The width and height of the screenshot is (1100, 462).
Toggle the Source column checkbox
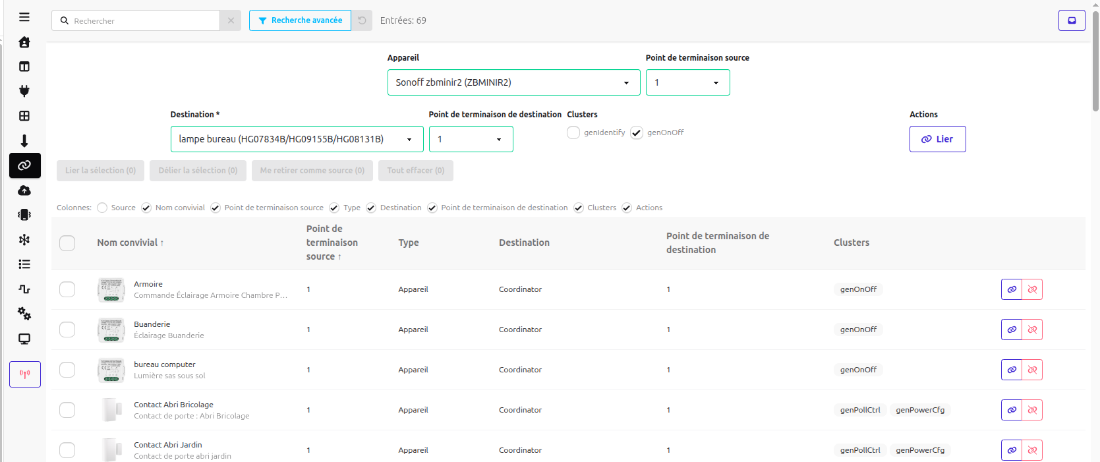pyautogui.click(x=102, y=208)
